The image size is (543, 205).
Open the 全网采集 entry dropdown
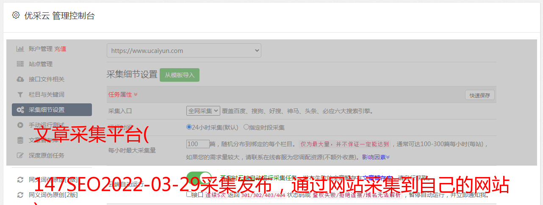[x=203, y=111]
